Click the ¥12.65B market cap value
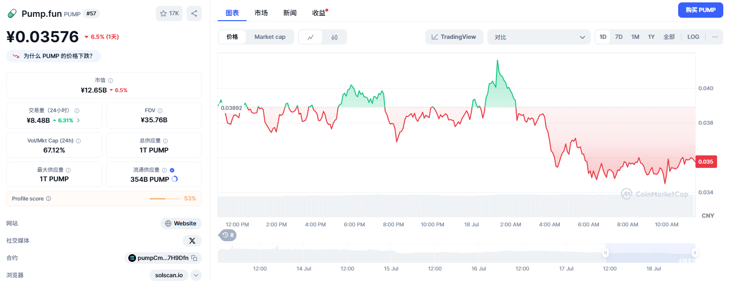The image size is (731, 282). (x=94, y=90)
